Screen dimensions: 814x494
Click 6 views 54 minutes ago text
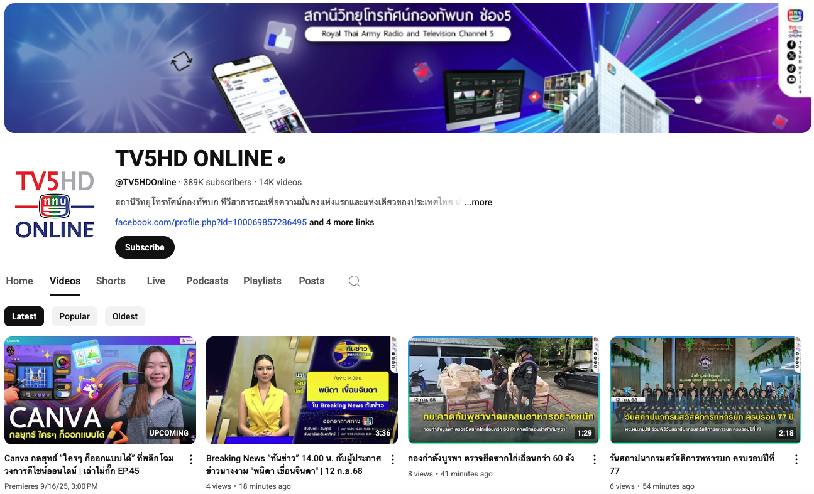pyautogui.click(x=652, y=486)
